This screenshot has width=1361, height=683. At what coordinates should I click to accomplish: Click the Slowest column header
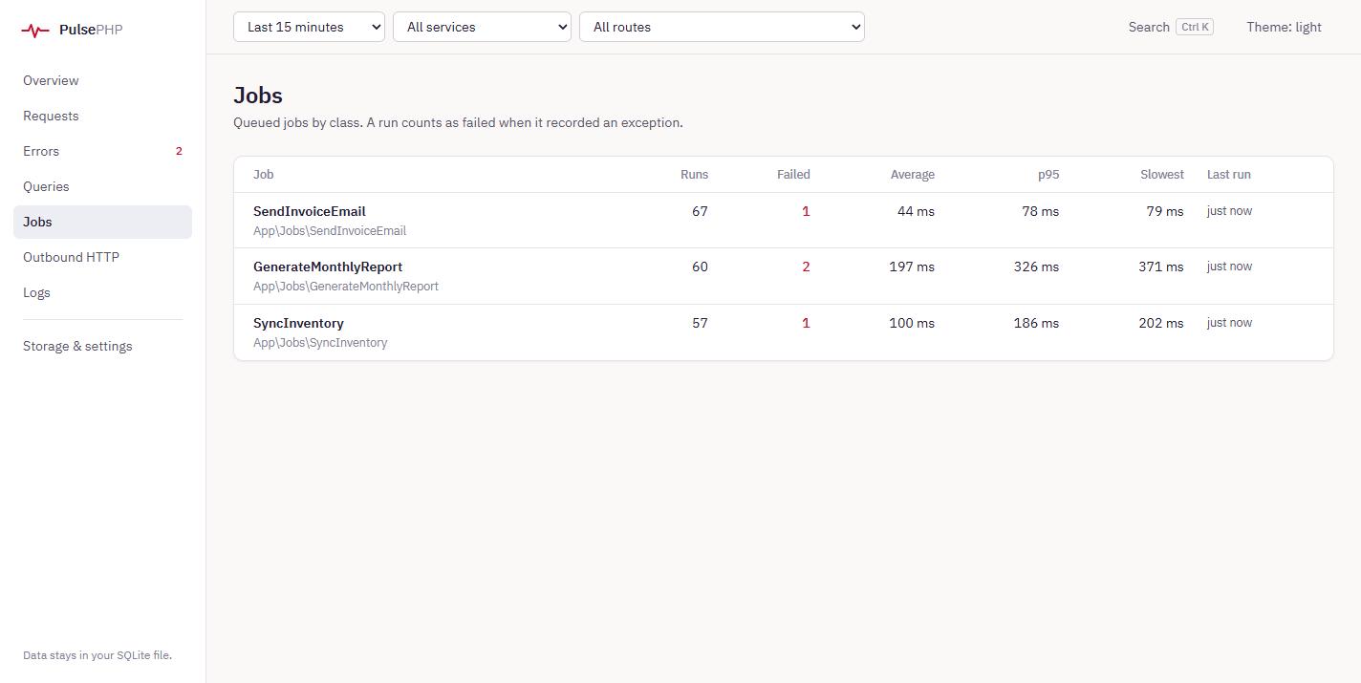(1162, 175)
